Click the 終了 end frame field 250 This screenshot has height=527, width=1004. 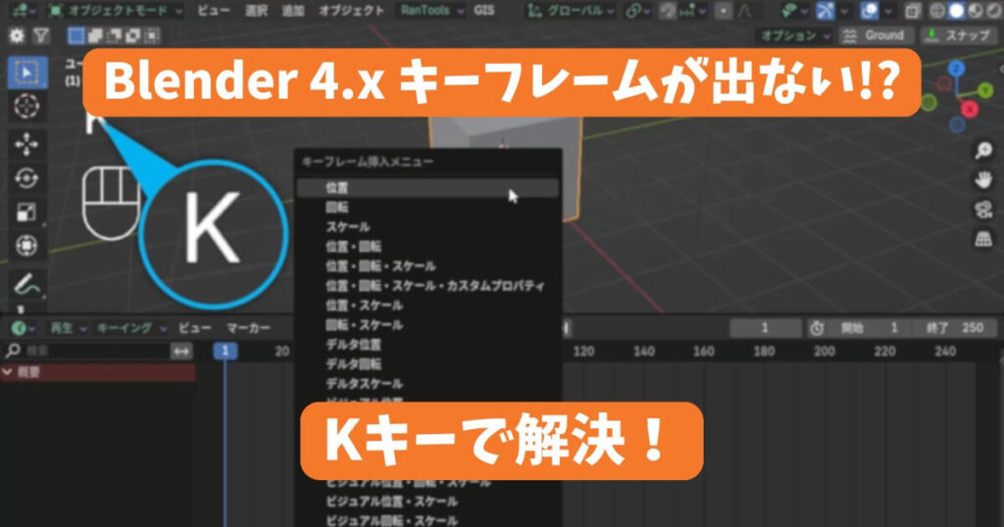click(954, 328)
